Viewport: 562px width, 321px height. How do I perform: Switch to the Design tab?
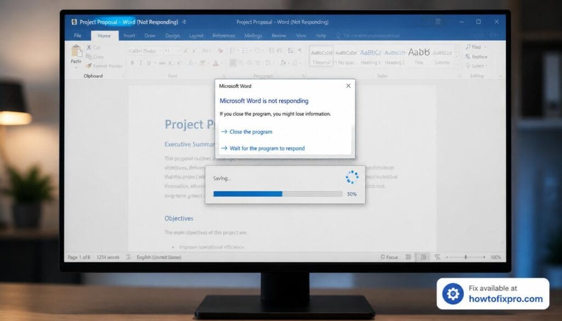(x=172, y=36)
